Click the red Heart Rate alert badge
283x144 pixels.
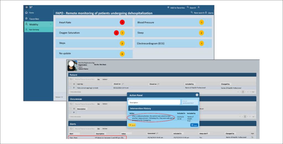pos(122,22)
